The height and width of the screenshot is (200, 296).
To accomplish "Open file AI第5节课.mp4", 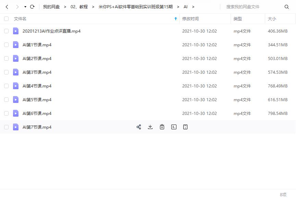I will [37, 99].
